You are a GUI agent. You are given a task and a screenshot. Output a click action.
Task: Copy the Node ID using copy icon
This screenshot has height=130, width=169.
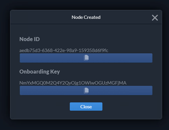[x=86, y=58]
